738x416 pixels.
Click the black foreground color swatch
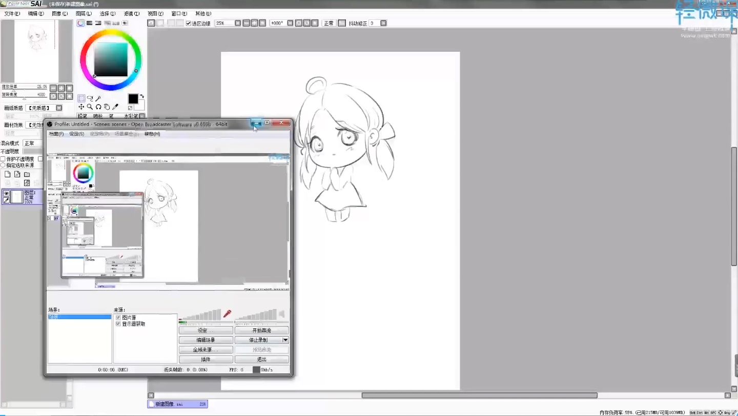click(133, 98)
